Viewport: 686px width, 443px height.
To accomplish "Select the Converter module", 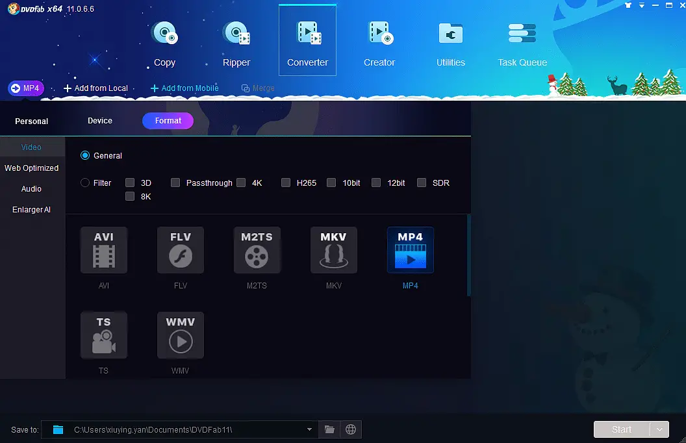I will (x=307, y=40).
